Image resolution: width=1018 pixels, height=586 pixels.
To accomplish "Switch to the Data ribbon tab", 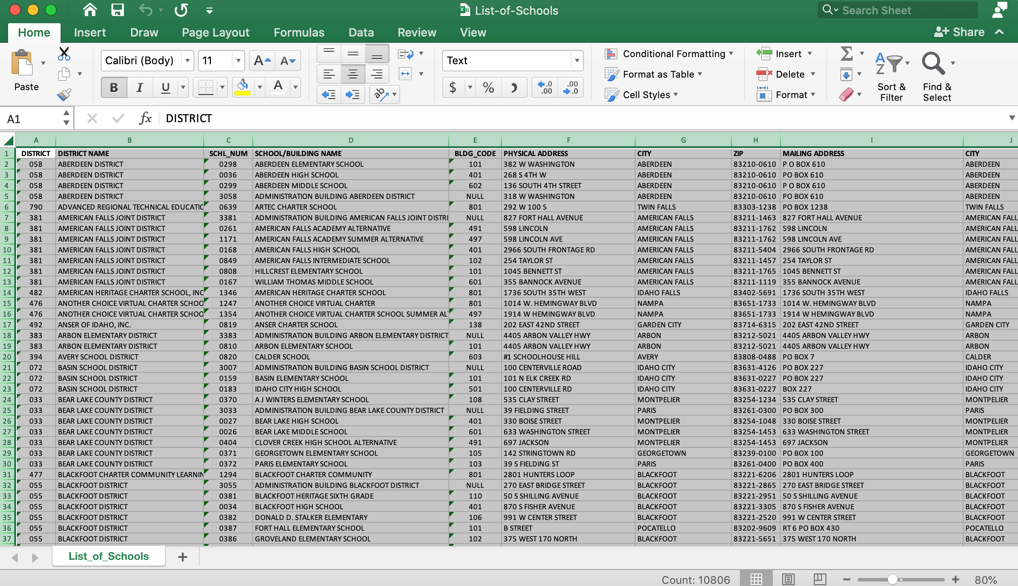I will coord(361,33).
